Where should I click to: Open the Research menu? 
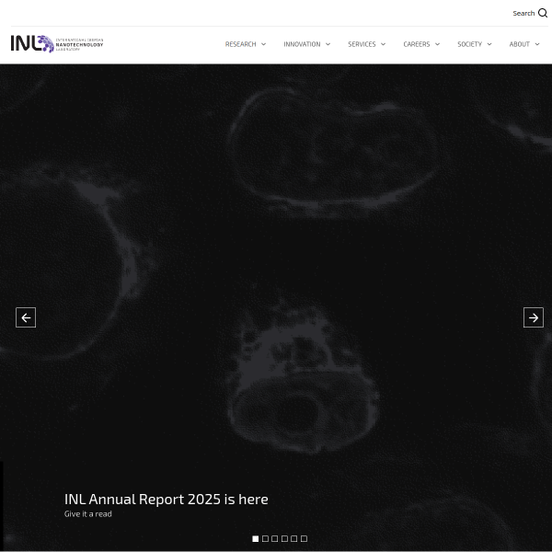coord(240,44)
